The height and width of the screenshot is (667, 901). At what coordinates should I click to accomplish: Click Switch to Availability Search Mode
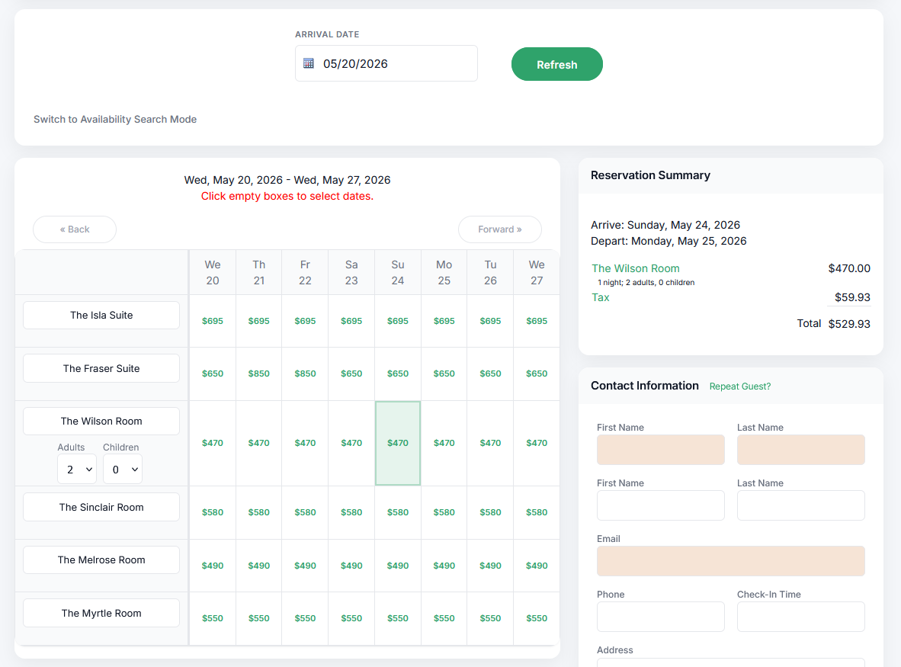pos(115,120)
